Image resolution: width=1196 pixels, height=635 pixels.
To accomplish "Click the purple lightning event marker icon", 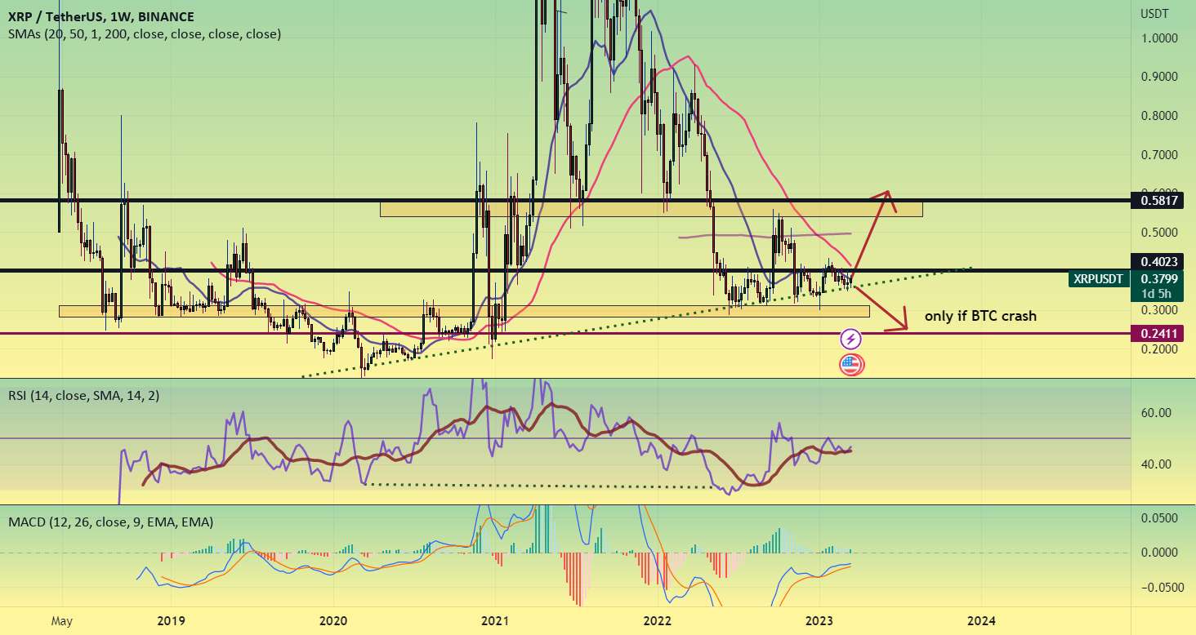I will tap(851, 339).
